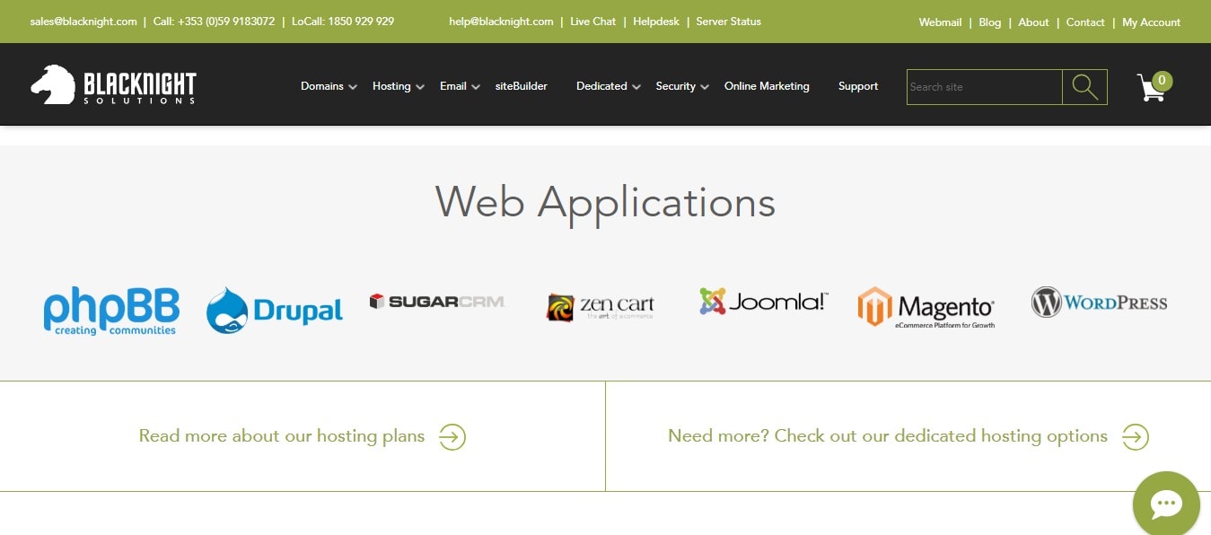The width and height of the screenshot is (1211, 535).
Task: Expand the Hosting menu
Action: (x=399, y=86)
